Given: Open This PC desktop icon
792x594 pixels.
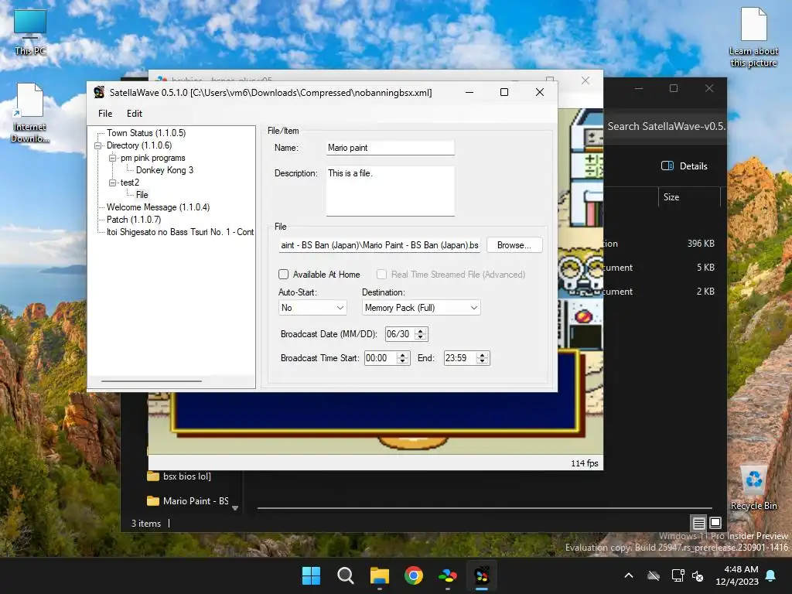Looking at the screenshot, I should tap(30, 32).
